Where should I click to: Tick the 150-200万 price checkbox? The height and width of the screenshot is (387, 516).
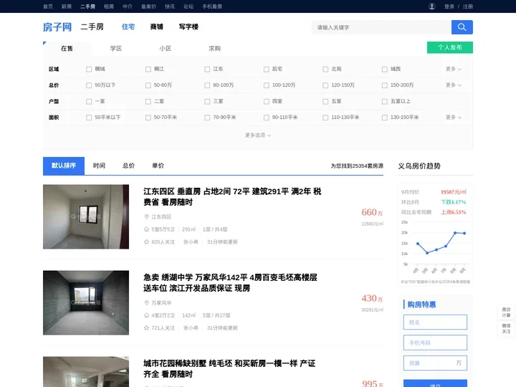point(384,85)
